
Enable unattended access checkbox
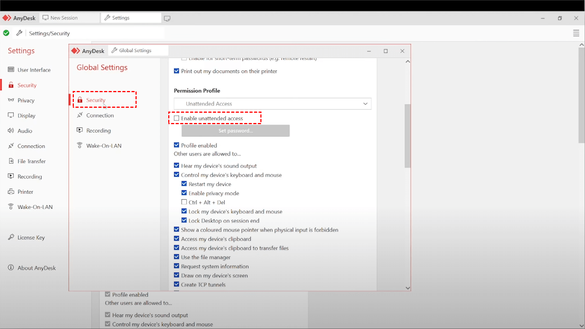177,118
